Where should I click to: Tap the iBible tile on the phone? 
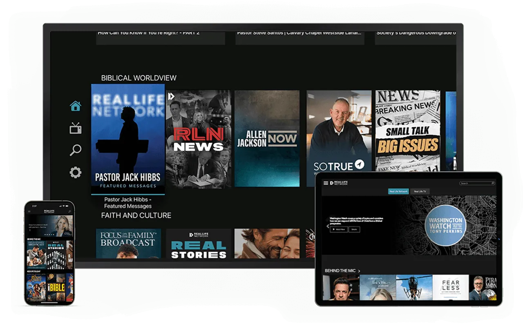(56, 288)
